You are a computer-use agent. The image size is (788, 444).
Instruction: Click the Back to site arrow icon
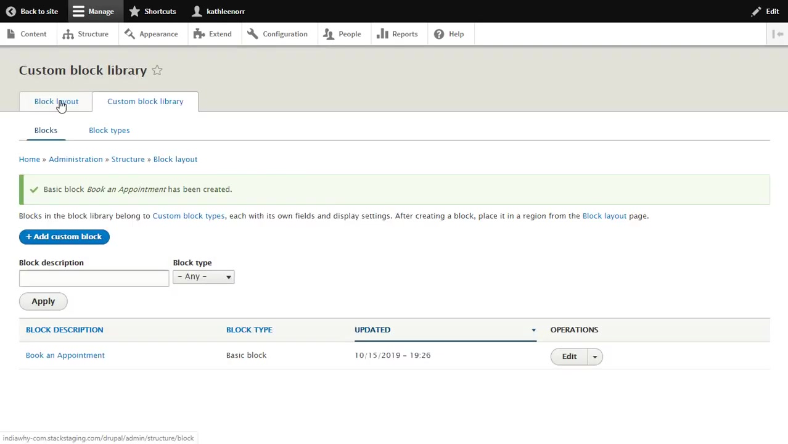(10, 11)
